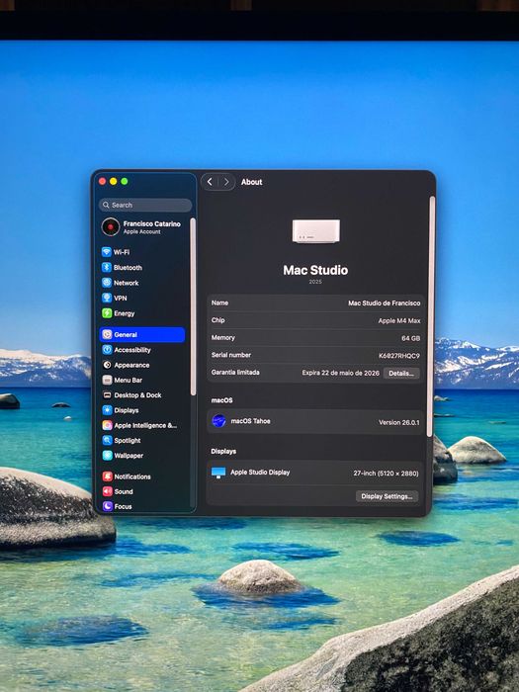Click the warranty Details button

pyautogui.click(x=401, y=374)
